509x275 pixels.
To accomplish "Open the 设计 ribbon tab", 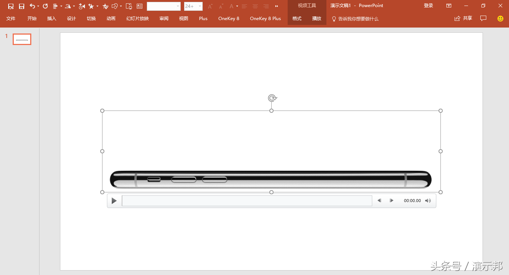I will [x=72, y=19].
